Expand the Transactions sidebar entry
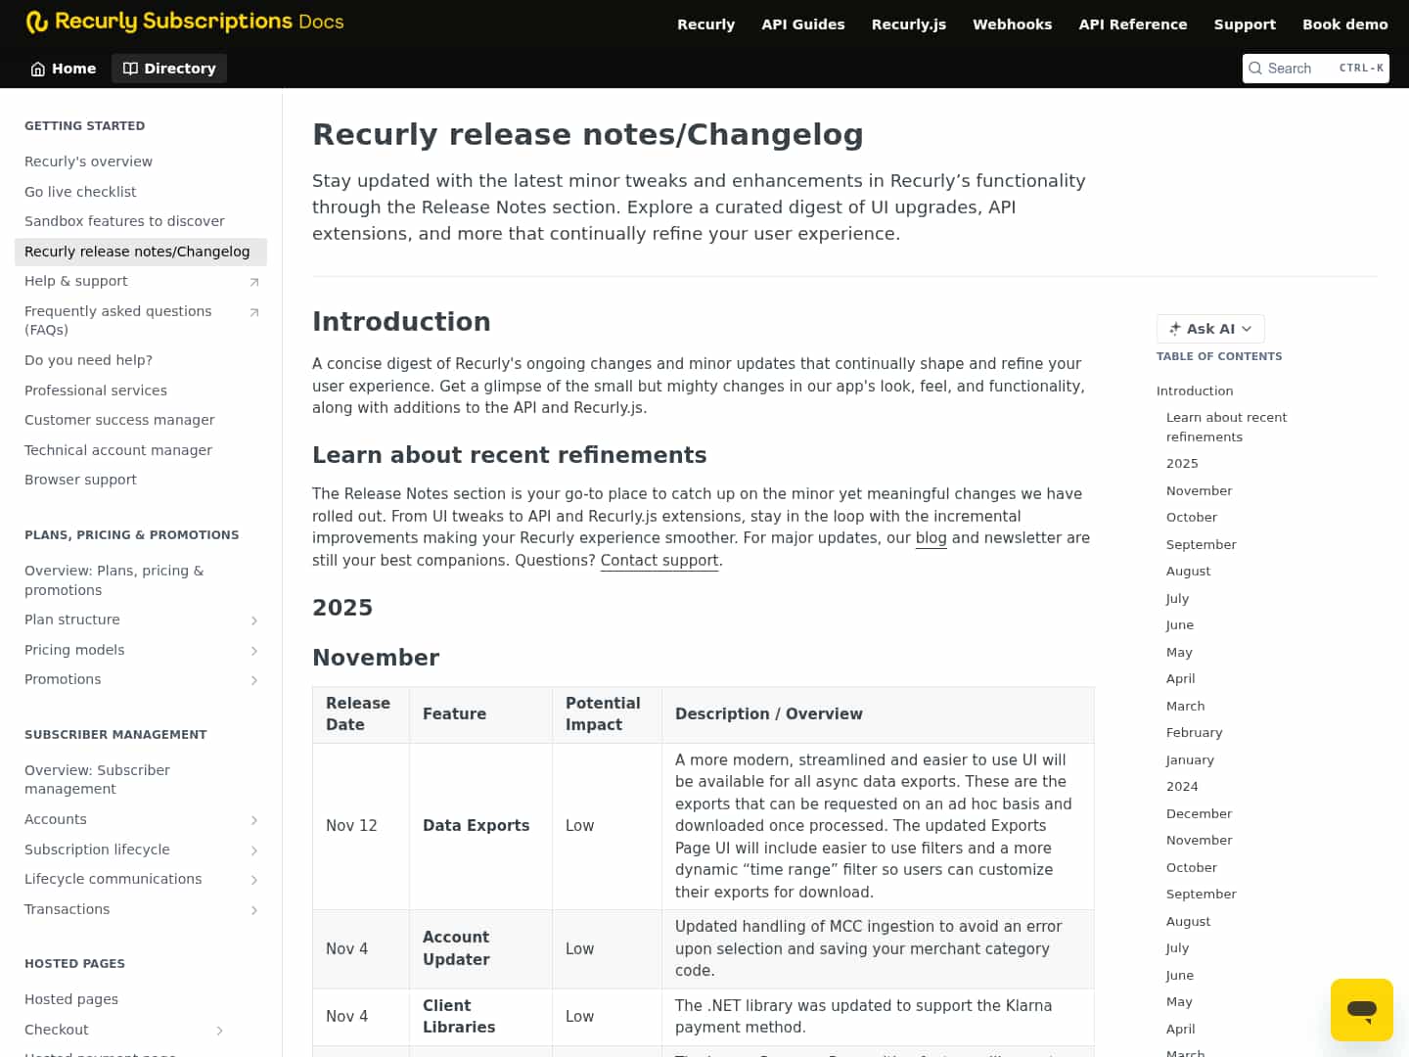The height and width of the screenshot is (1057, 1409). [254, 910]
